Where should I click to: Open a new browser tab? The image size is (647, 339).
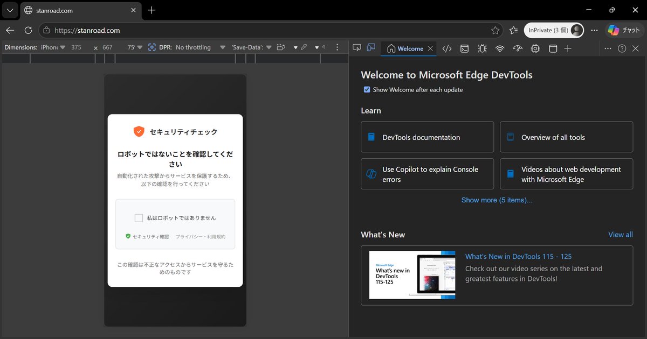[x=152, y=10]
